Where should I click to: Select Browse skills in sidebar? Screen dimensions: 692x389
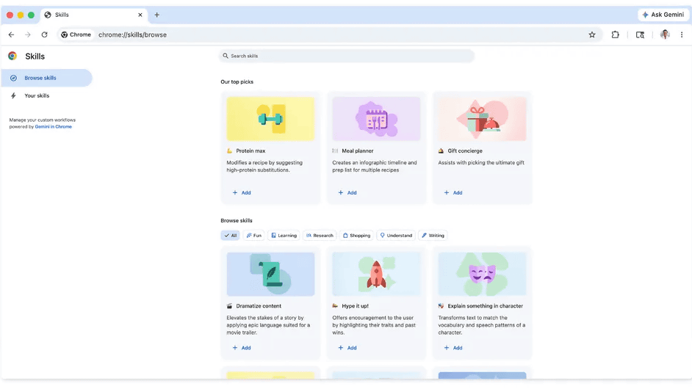tap(40, 78)
